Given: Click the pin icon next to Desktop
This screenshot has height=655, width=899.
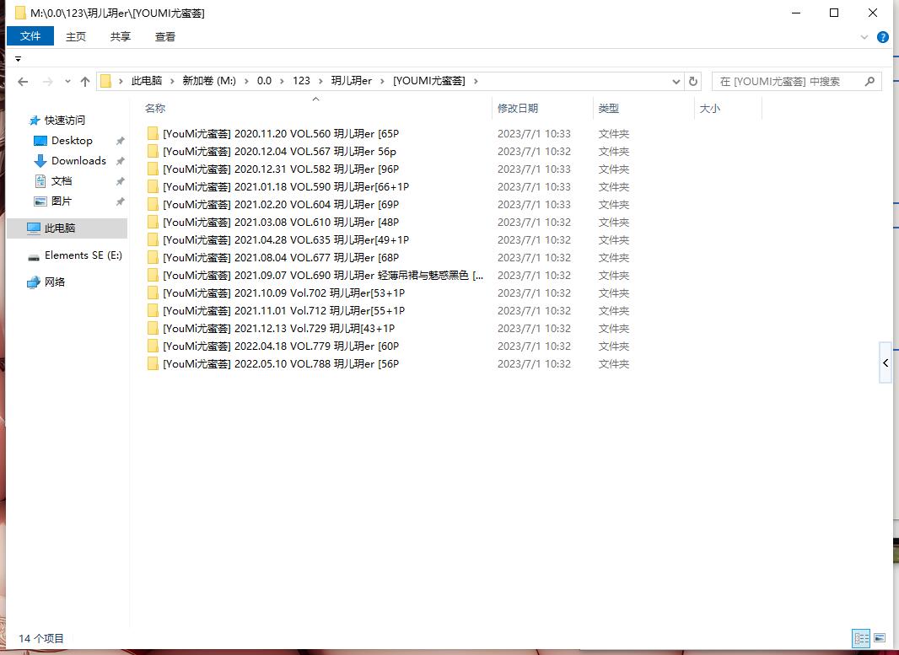Looking at the screenshot, I should (x=120, y=141).
